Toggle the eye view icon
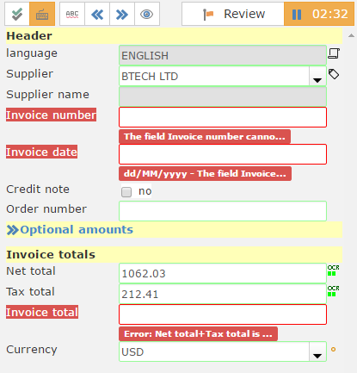 (x=147, y=14)
